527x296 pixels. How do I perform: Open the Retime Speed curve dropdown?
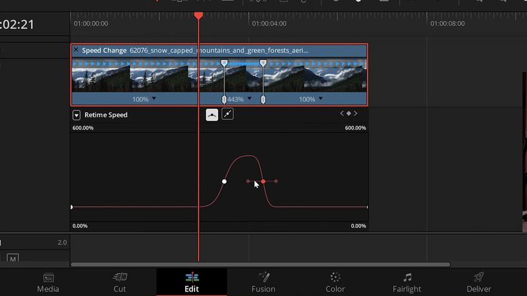click(x=76, y=115)
